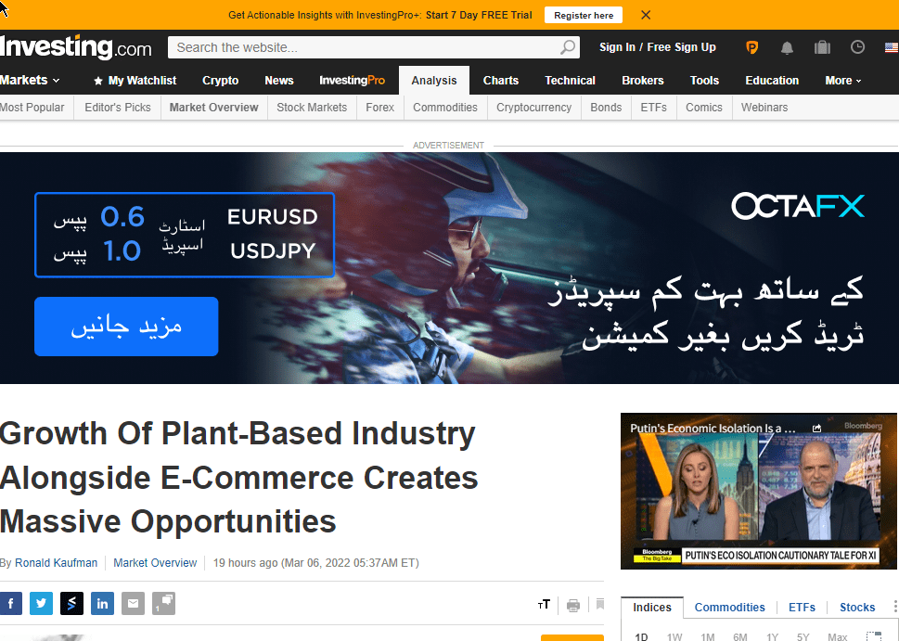
Task: Click the OctaFX logo in the ad
Action: pos(798,207)
